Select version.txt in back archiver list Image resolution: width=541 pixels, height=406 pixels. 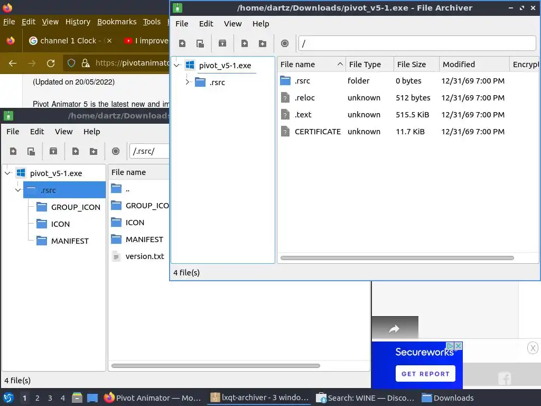139,256
